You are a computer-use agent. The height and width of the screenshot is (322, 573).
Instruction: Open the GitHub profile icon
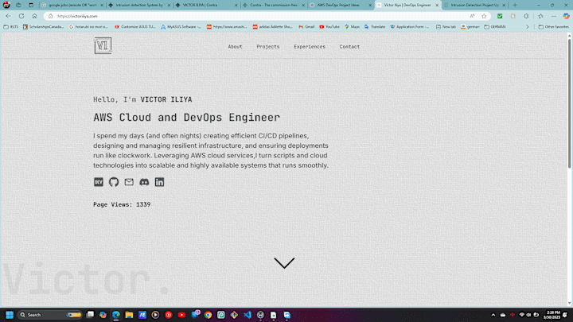pos(114,182)
